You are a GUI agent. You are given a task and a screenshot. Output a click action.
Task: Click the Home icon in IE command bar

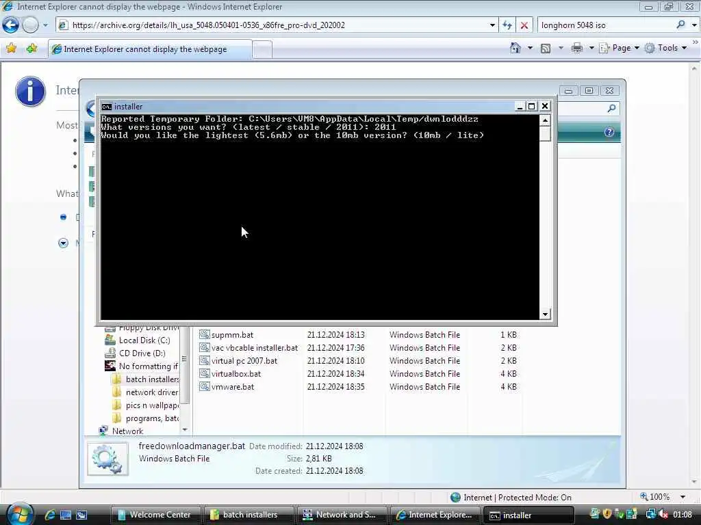tap(515, 48)
